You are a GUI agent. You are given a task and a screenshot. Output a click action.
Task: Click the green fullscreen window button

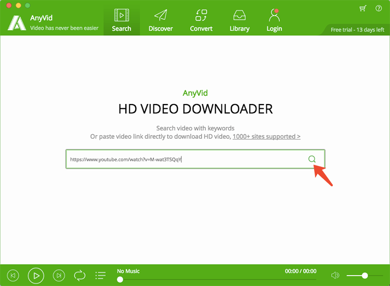tap(28, 5)
